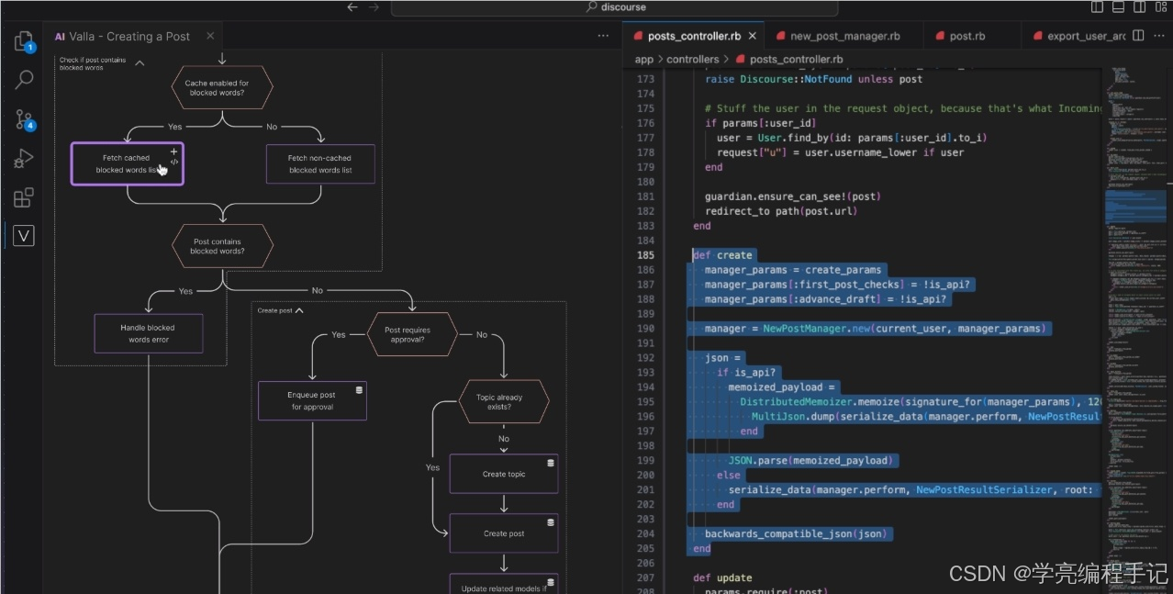Open the Extensions view

[x=24, y=197]
